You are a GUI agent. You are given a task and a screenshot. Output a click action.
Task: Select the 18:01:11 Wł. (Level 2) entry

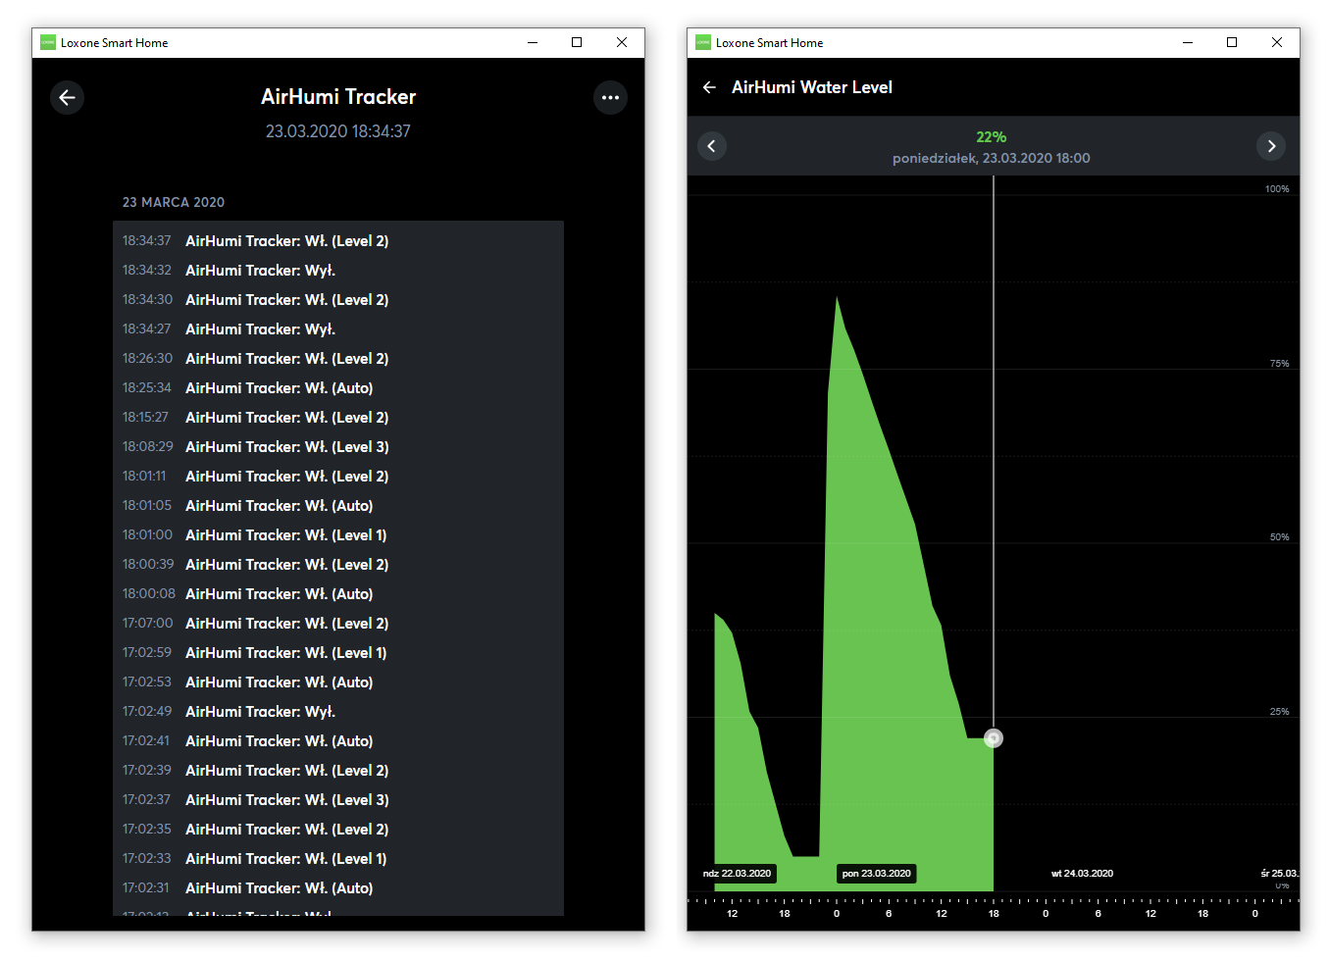(x=338, y=477)
